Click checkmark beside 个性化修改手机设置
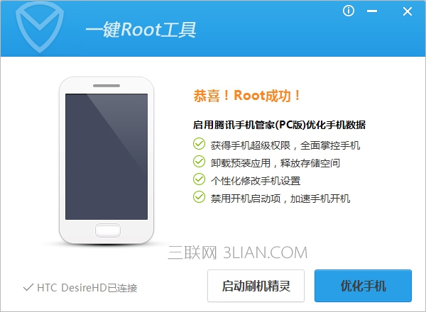 tap(199, 179)
